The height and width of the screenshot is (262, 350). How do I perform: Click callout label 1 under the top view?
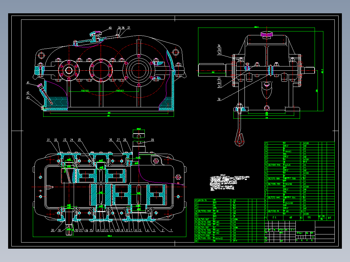click(171, 230)
